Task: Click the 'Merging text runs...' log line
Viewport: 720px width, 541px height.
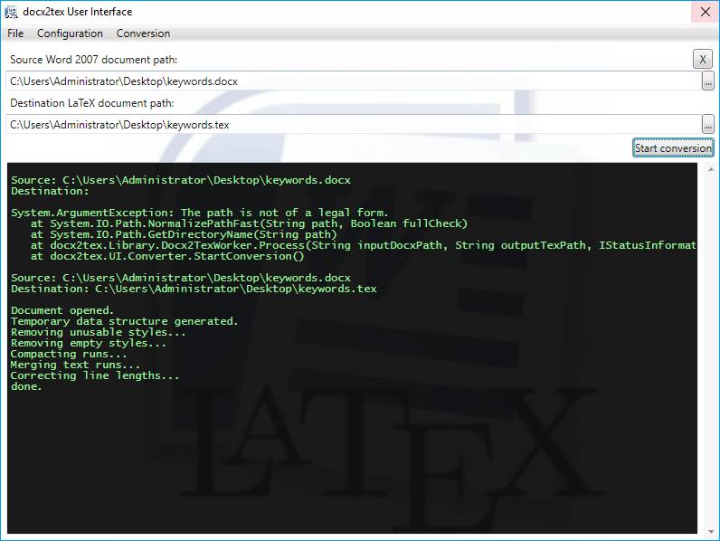Action: point(75,365)
